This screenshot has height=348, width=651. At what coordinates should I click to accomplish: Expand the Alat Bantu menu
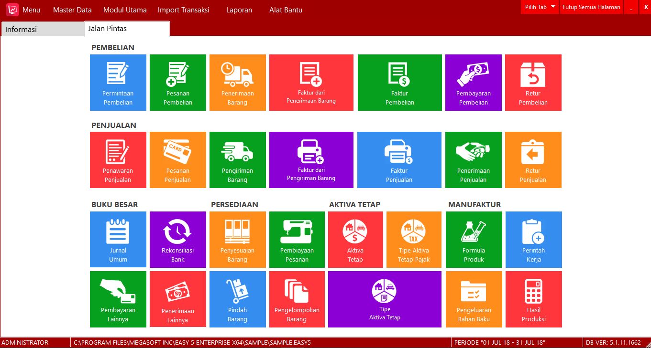[286, 10]
